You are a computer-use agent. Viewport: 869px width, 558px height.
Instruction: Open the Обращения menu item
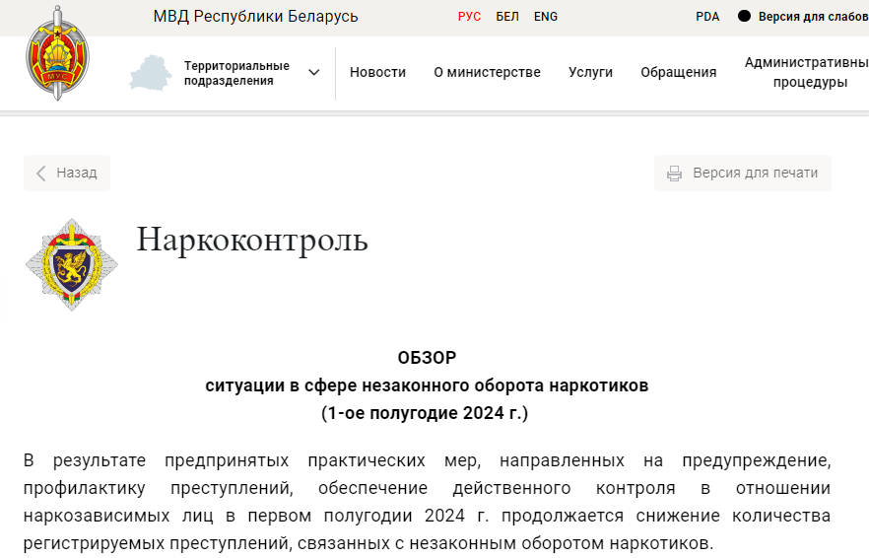point(678,72)
